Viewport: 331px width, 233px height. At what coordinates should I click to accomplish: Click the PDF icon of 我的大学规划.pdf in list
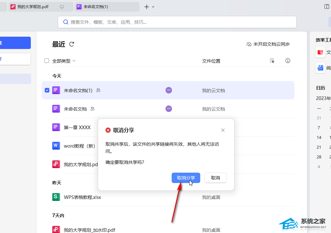[56, 164]
